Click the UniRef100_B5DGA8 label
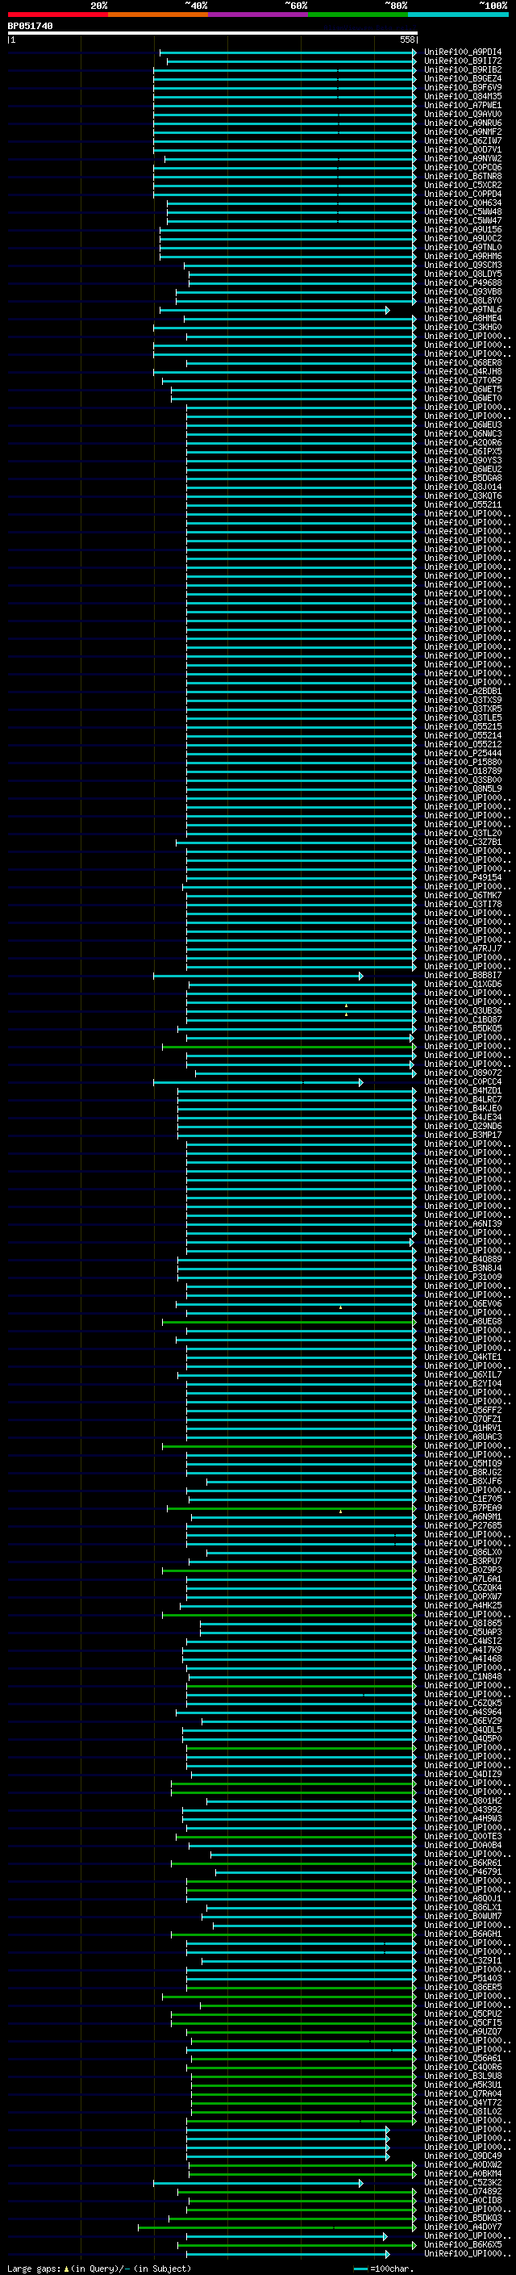 tap(462, 479)
